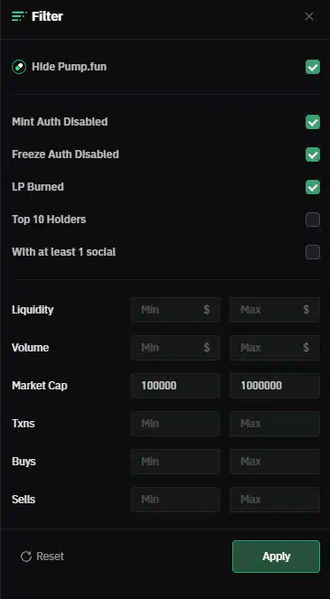
Task: Close the Filter panel with the X
Action: [x=309, y=16]
